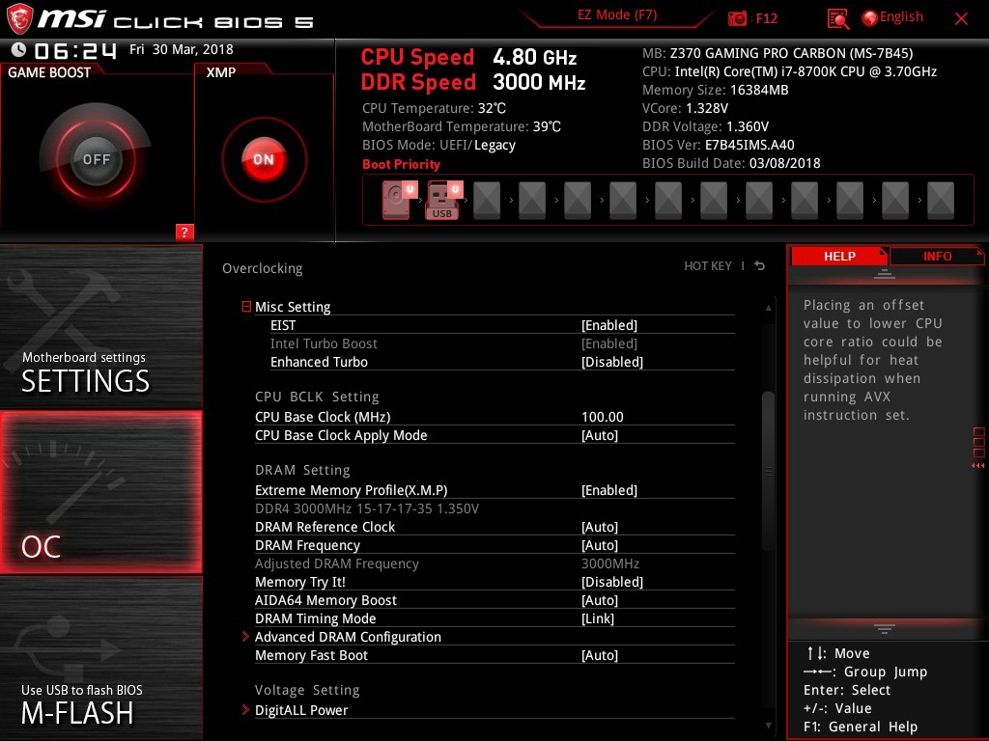989x741 pixels.
Task: Click the clock icon beside the time
Action: (x=18, y=49)
